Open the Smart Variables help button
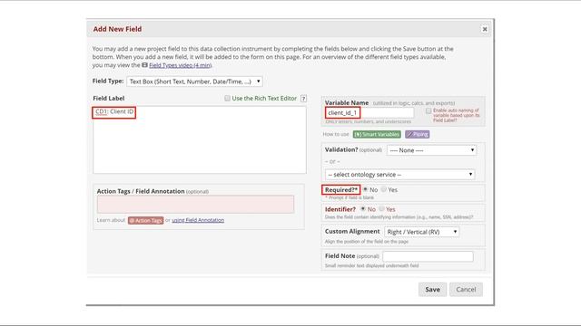The width and height of the screenshot is (581, 326). tap(377, 134)
